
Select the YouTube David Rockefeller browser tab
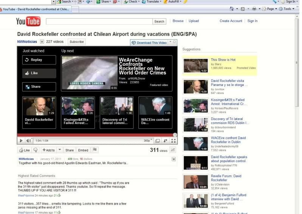click(36, 9)
